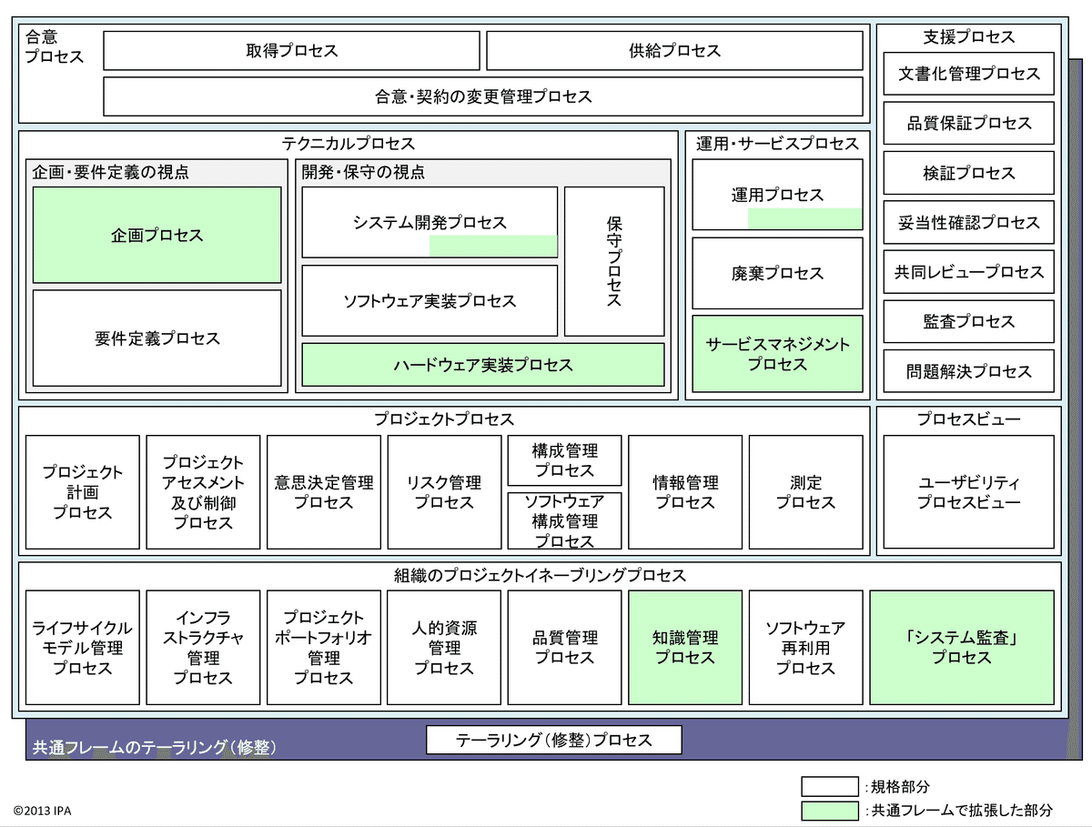This screenshot has width=1092, height=827.
Task: Select the 情報管理プロセス box
Action: point(685,492)
